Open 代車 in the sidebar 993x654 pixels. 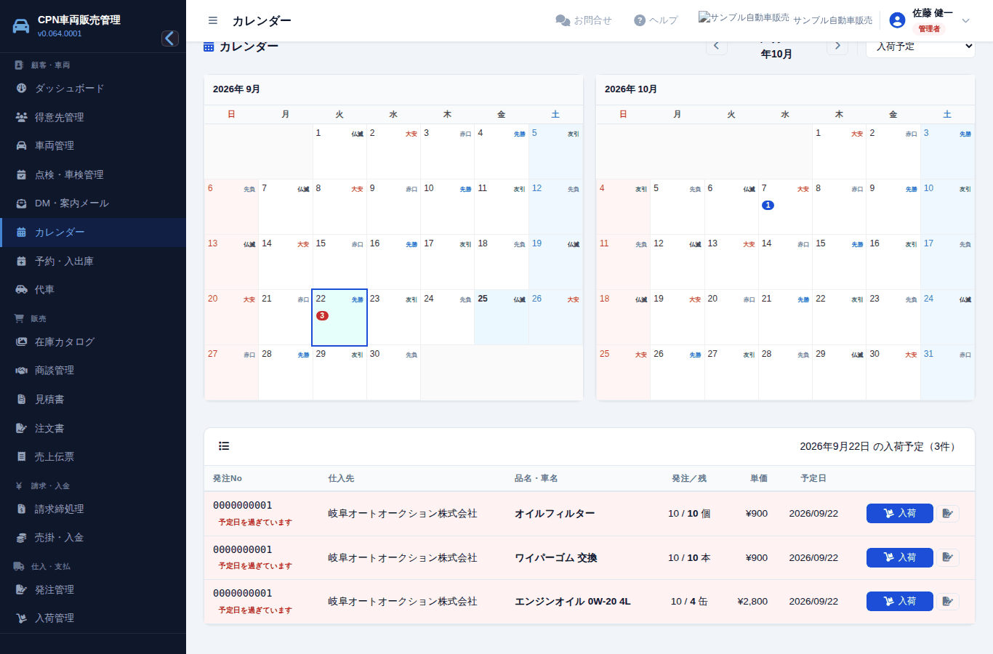click(x=93, y=290)
